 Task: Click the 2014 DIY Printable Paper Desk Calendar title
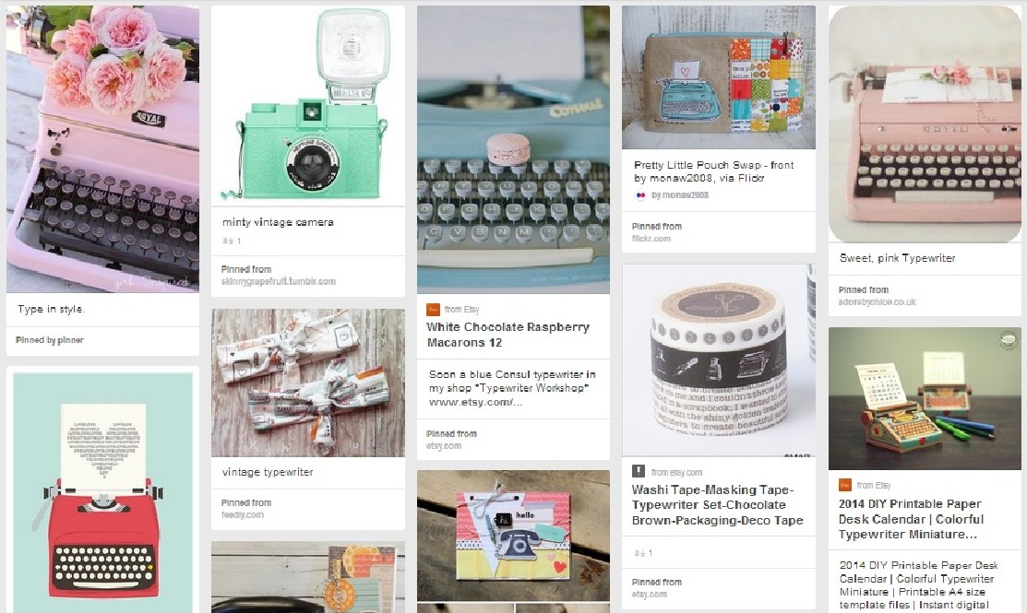[x=911, y=520]
